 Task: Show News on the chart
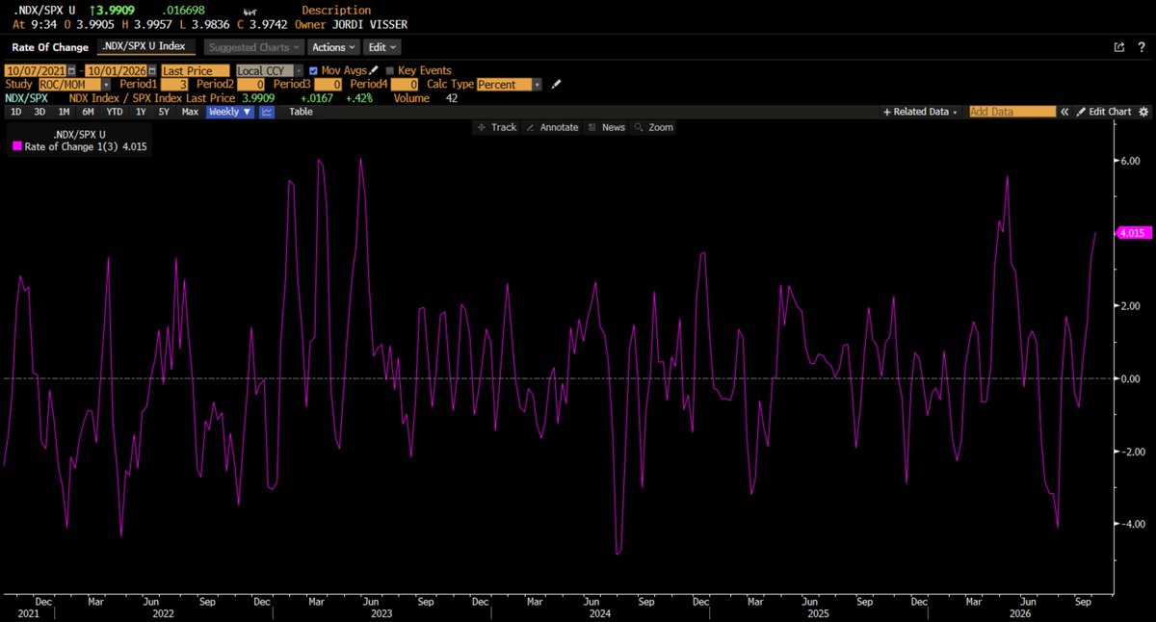[x=606, y=127]
